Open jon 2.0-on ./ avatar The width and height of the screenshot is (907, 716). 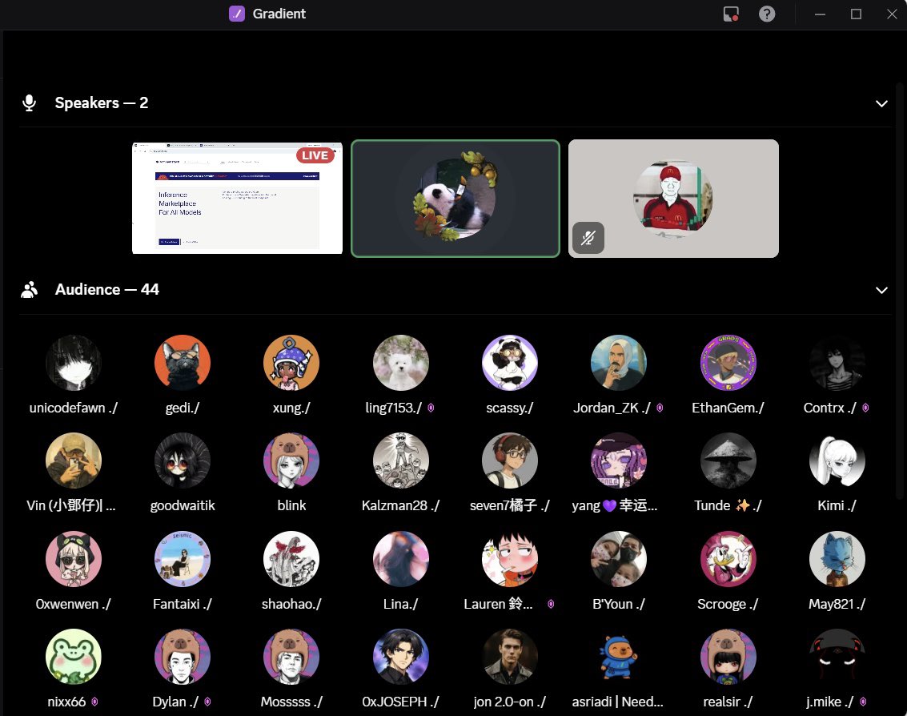pyautogui.click(x=510, y=657)
